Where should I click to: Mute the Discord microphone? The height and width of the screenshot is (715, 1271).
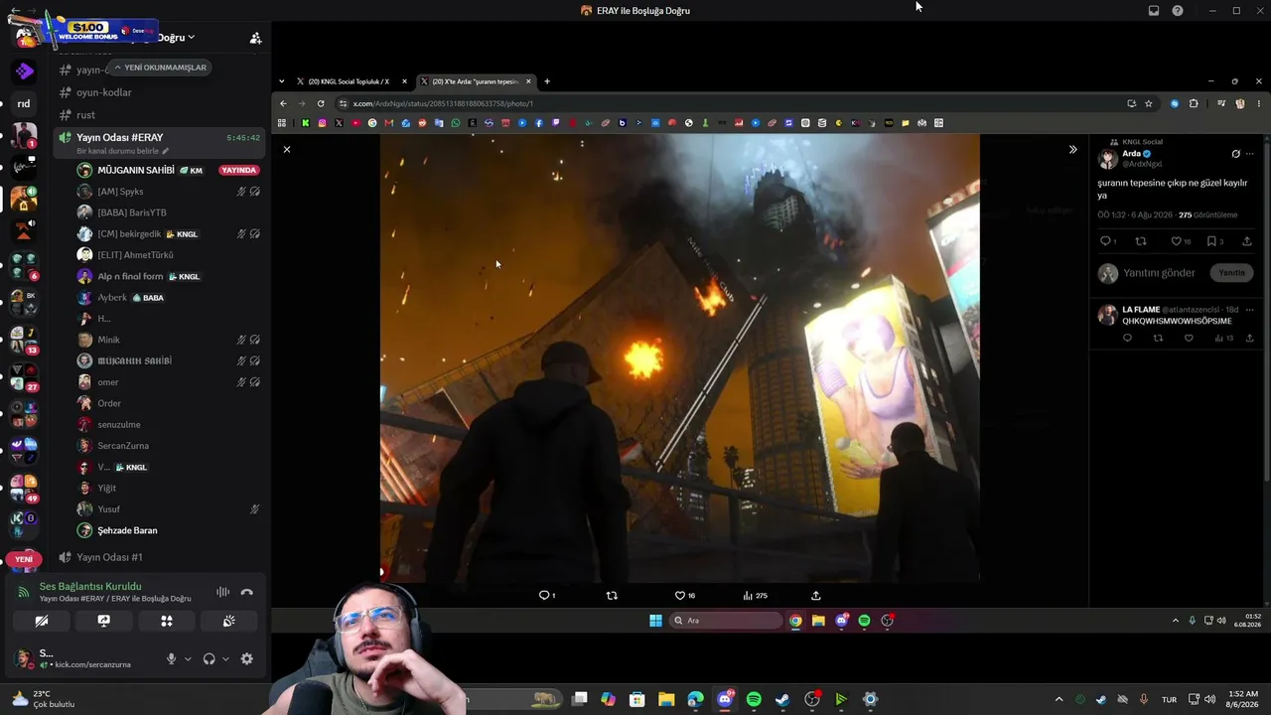click(171, 658)
